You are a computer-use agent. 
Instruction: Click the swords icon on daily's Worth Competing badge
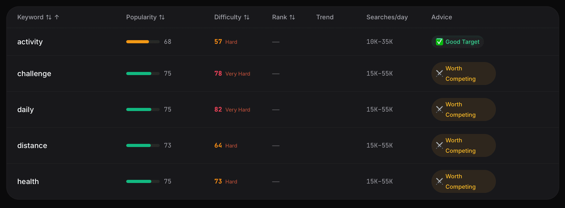pos(439,109)
